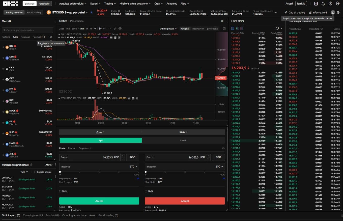This screenshot has width=343, height=221.
Task: Switch to Panoramica tab
Action: tap(77, 21)
